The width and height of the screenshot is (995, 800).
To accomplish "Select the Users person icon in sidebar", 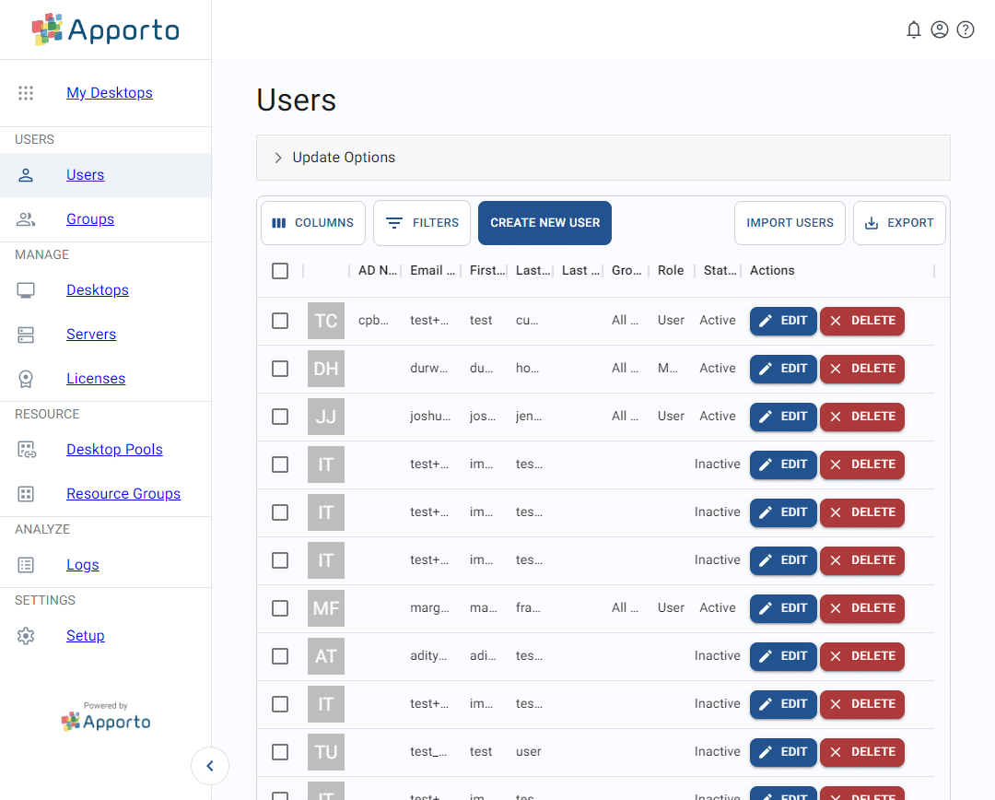I will [25, 174].
